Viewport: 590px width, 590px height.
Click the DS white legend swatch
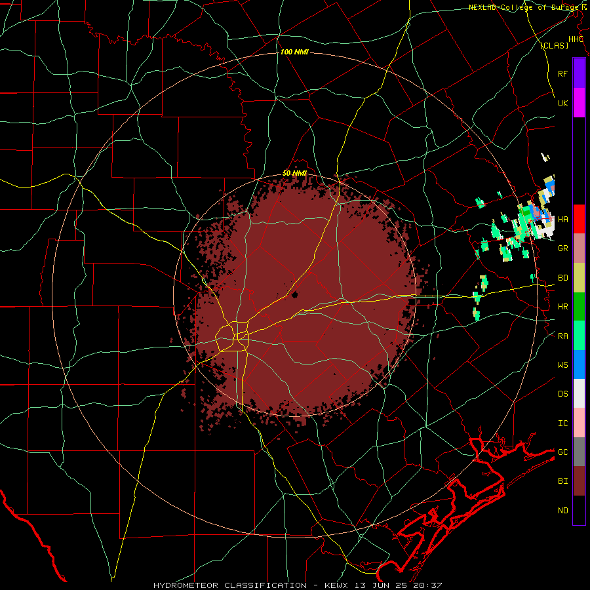point(579,393)
